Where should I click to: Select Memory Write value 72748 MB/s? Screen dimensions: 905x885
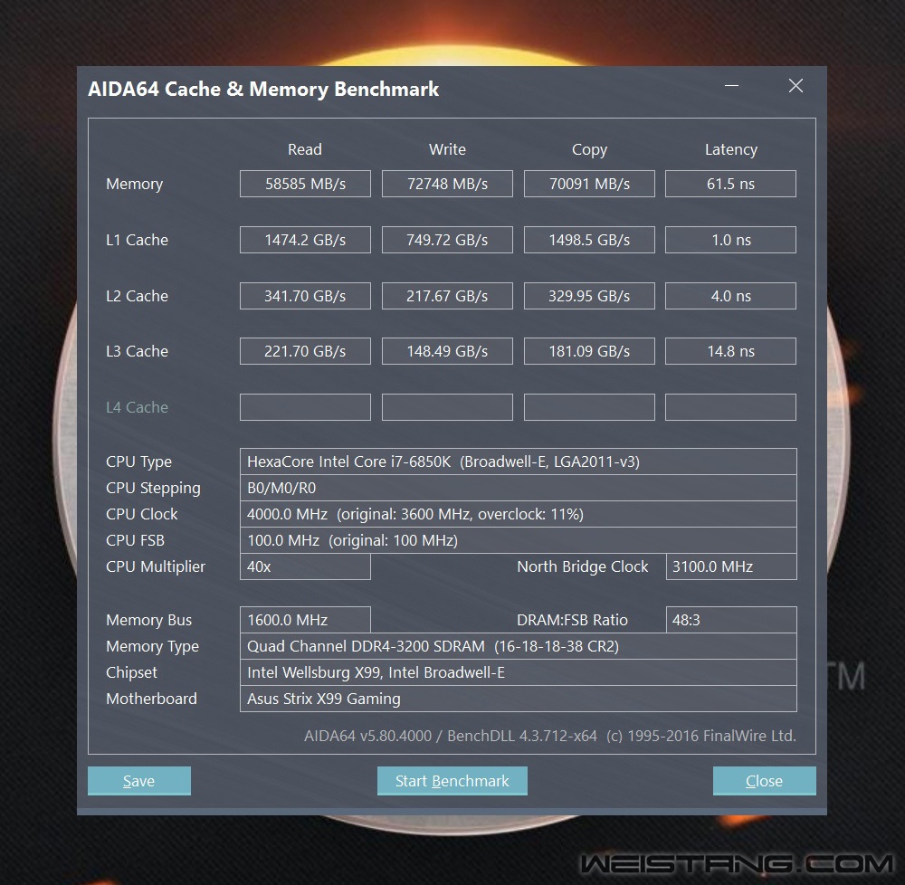coord(447,184)
